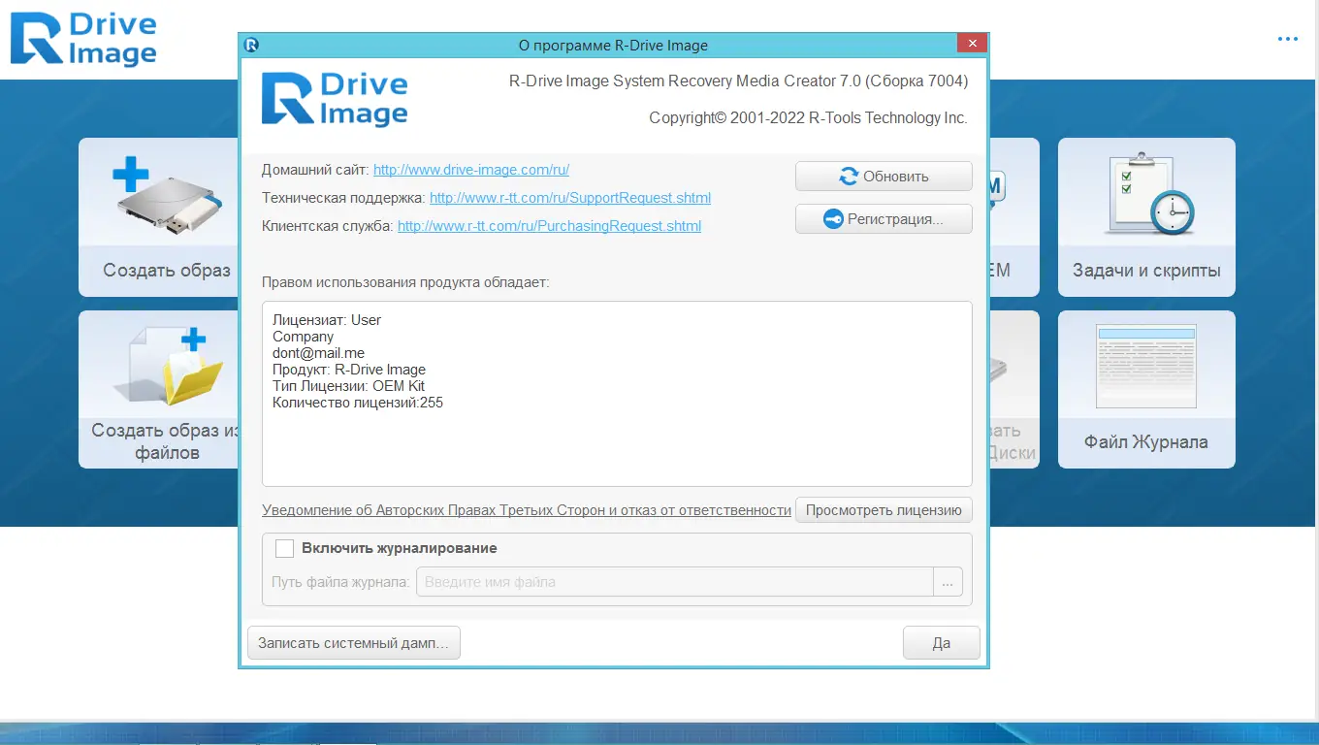Click Просмотреть лицензию button
Image resolution: width=1319 pixels, height=745 pixels.
884,510
